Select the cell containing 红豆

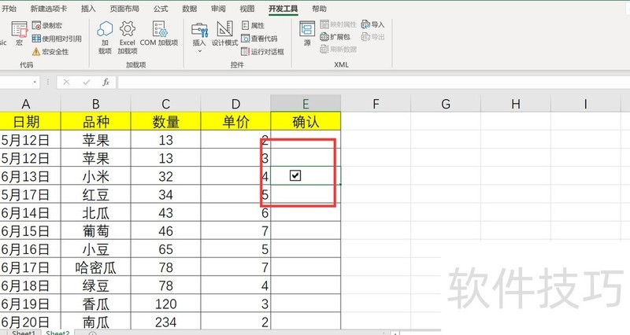(95, 194)
